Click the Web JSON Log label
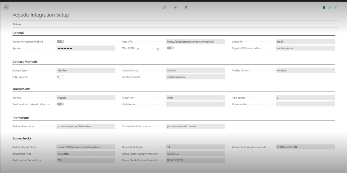The height and width of the screenshot is (173, 347). 130,48
